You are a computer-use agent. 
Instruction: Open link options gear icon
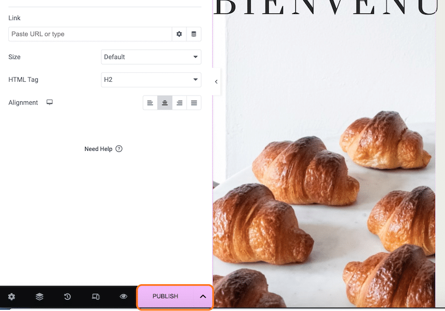point(179,34)
